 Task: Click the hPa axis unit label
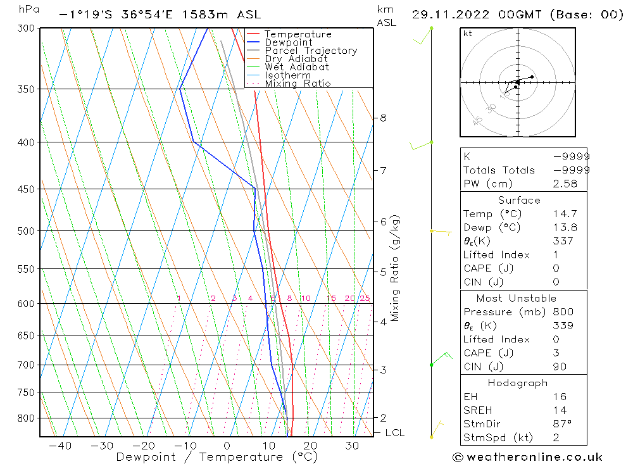coord(28,9)
